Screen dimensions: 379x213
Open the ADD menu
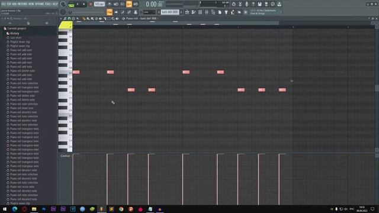pos(14,4)
